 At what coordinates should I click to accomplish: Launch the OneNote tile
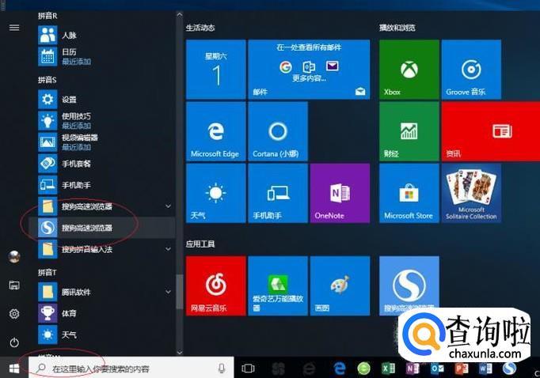click(x=340, y=193)
